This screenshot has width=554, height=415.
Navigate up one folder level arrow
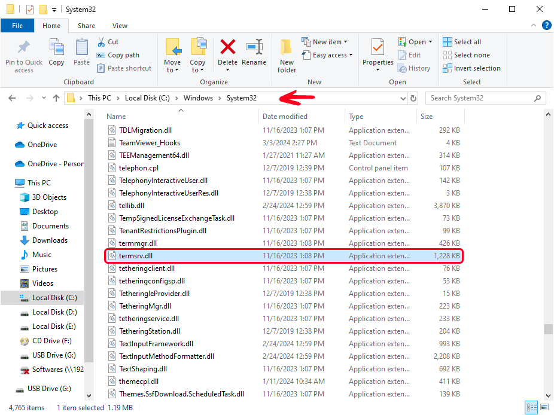[56, 98]
